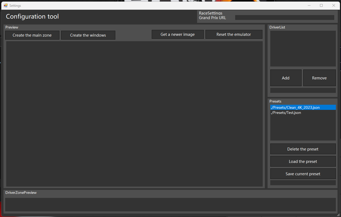Image resolution: width=341 pixels, height=217 pixels.
Task: Get a newer image for the preview
Action: coord(178,34)
